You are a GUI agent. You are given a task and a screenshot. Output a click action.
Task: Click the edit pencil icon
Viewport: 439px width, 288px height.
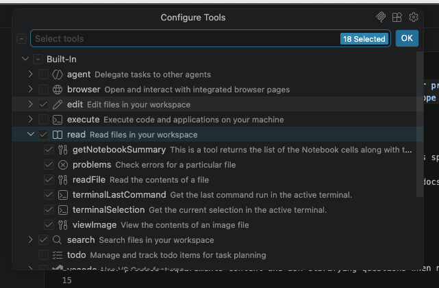[58, 105]
